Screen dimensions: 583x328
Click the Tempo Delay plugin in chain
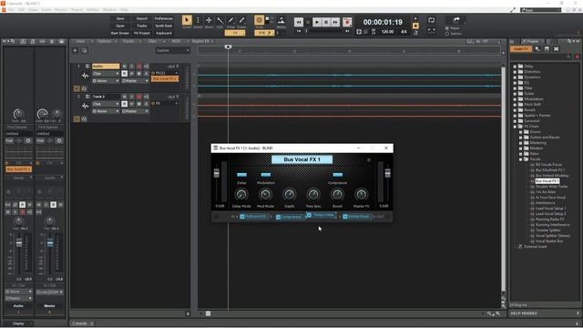[x=322, y=215]
